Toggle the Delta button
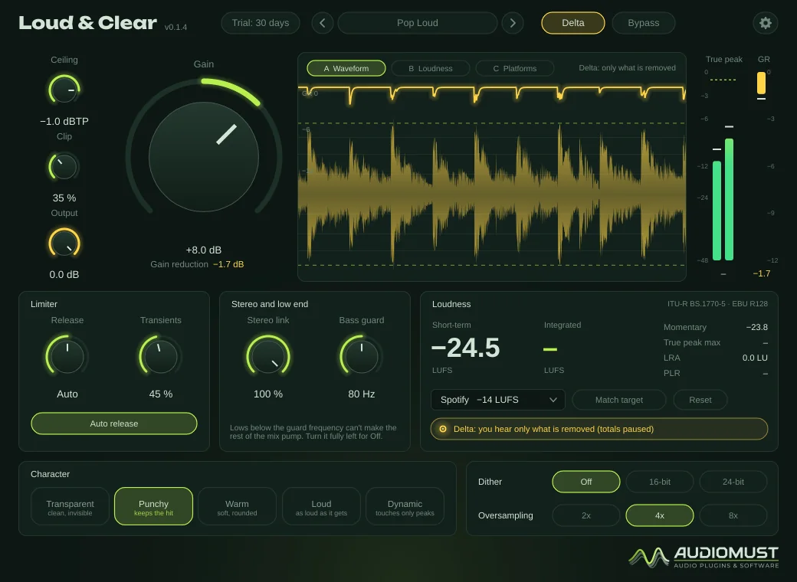This screenshot has height=582, width=797. [573, 23]
